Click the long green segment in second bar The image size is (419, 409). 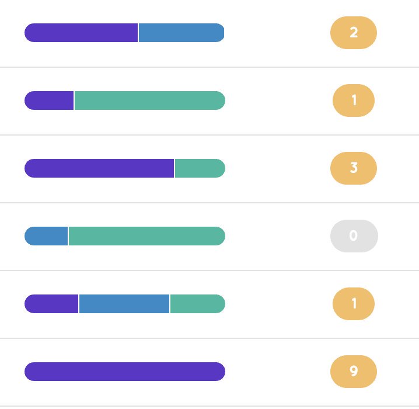[x=150, y=100]
